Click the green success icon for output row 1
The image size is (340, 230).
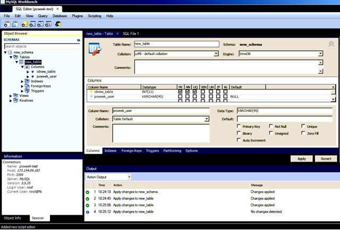coord(88,192)
